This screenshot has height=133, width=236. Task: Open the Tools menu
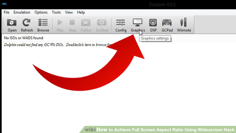(56, 12)
